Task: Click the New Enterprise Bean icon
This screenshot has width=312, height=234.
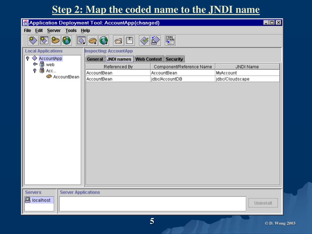Action: (x=55, y=40)
